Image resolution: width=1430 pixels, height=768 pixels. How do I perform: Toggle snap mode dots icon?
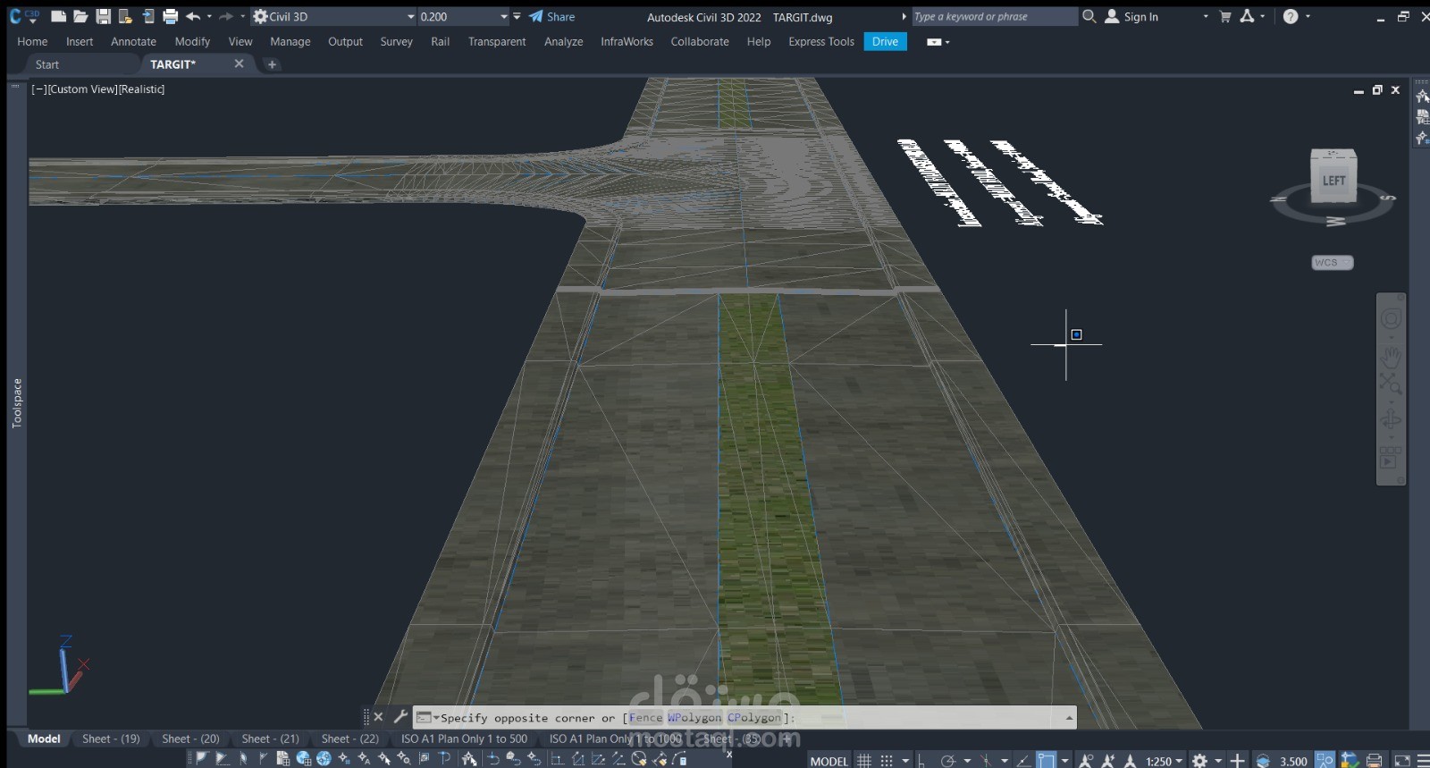click(887, 761)
